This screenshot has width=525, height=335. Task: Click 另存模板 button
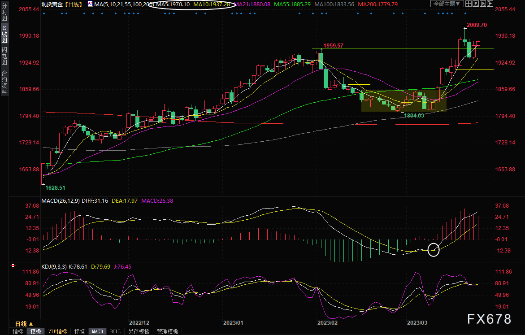pos(139,331)
